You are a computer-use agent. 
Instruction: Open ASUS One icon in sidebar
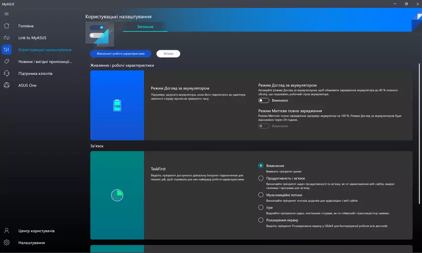(x=6, y=85)
